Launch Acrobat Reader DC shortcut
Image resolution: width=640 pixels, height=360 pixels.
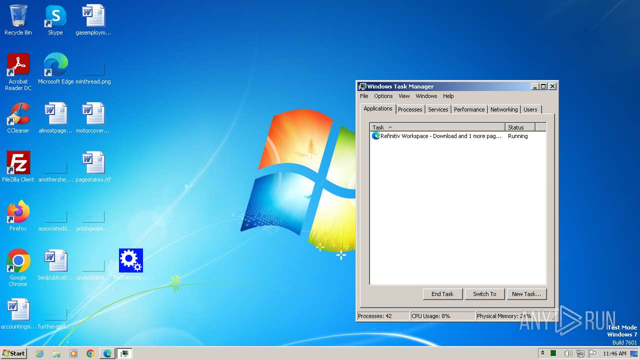tap(18, 71)
